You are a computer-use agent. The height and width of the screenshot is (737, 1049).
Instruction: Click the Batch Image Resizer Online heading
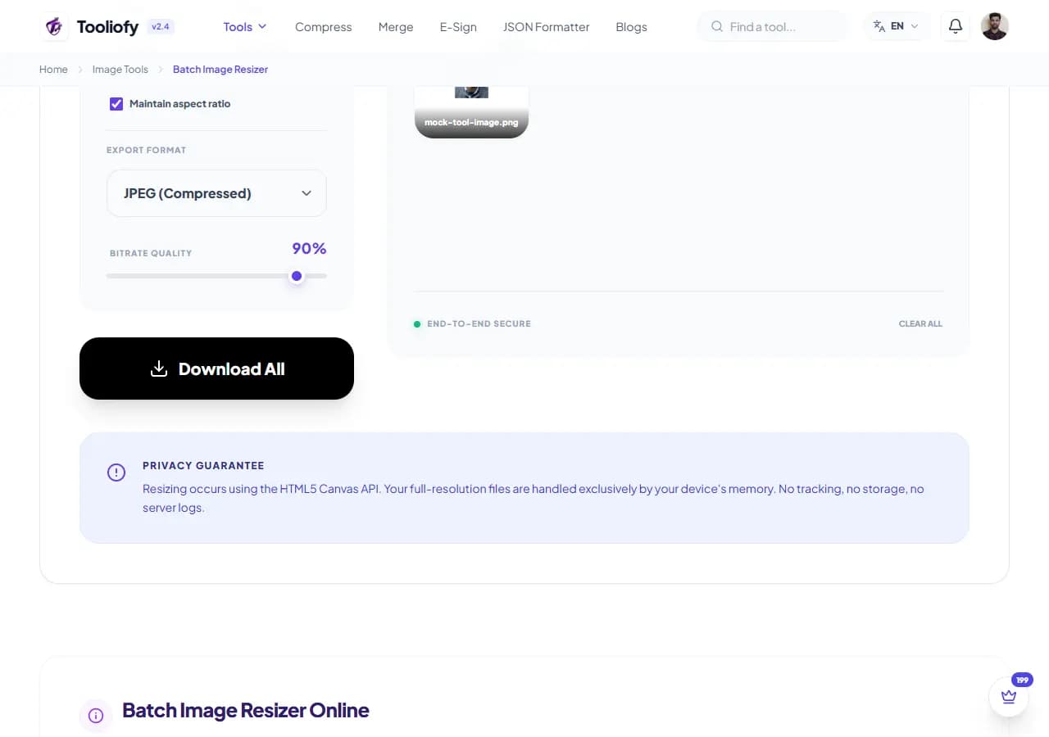246,710
